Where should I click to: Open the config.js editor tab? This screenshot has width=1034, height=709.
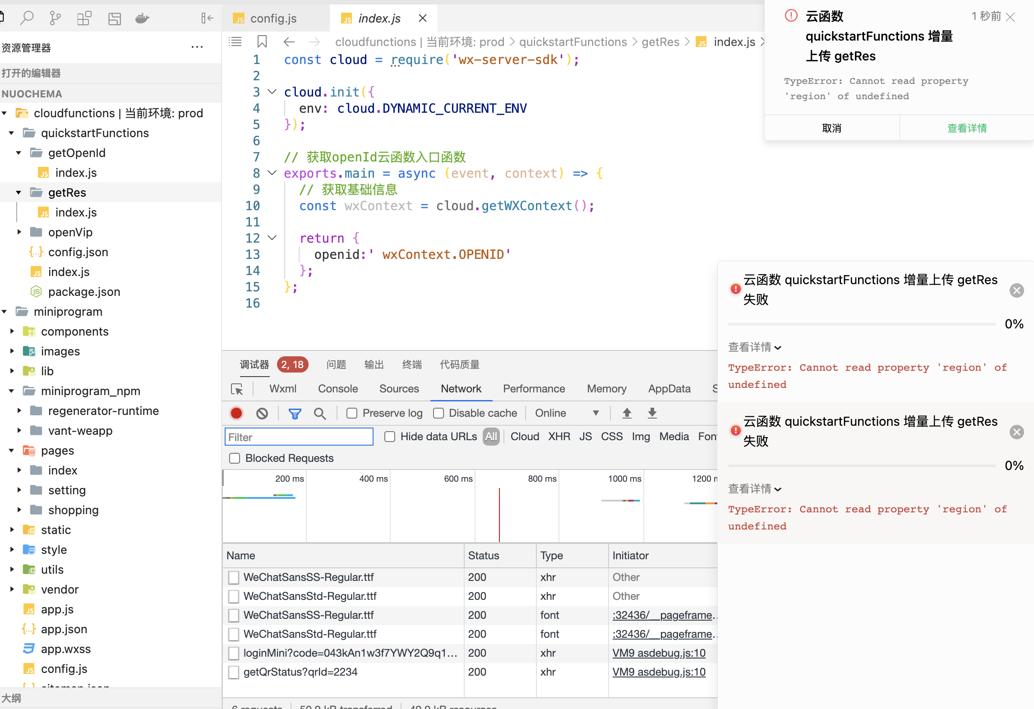[273, 18]
